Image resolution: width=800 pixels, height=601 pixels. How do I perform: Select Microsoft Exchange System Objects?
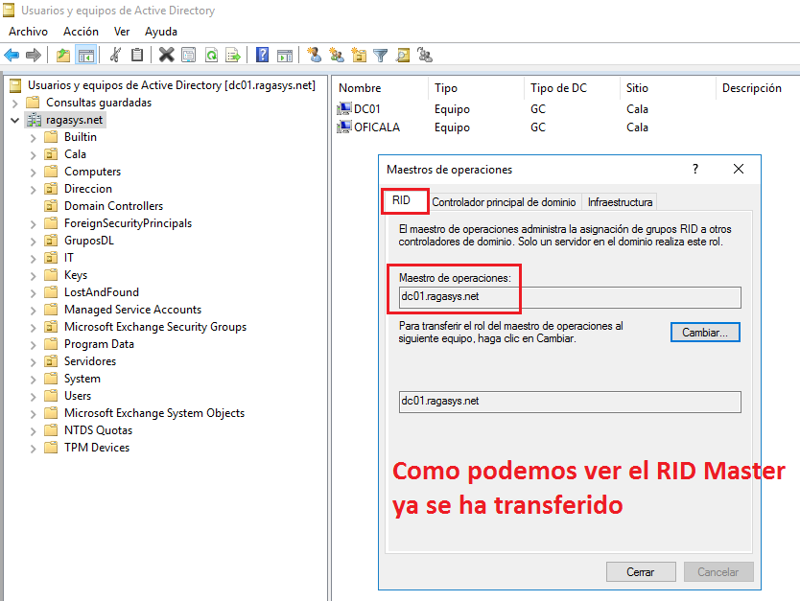coord(154,413)
